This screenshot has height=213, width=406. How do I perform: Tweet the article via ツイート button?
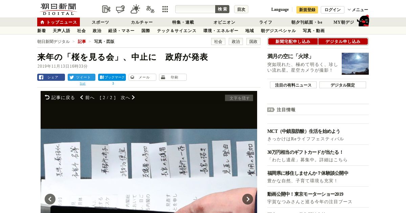click(x=82, y=77)
